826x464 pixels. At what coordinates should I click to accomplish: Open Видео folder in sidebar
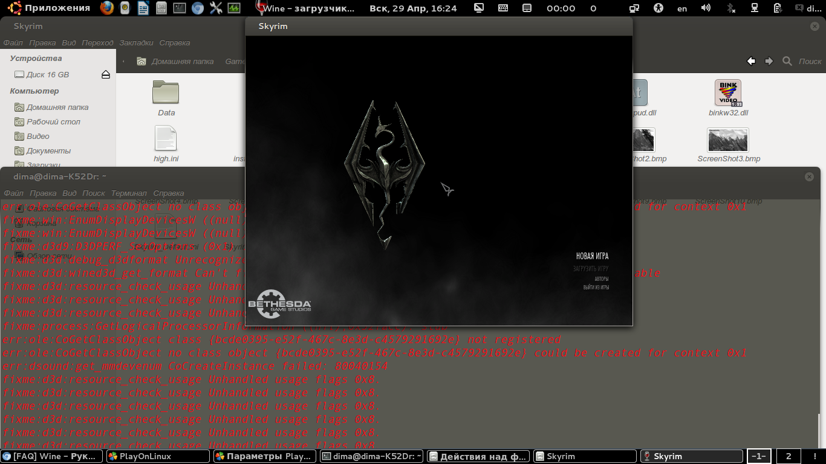[x=38, y=136]
